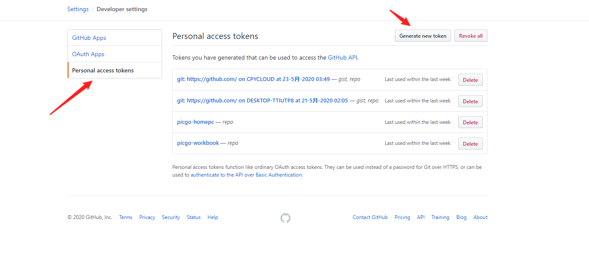Open the GitHub Apps sidebar item
Viewport: 589px width, 264px height.
[114, 38]
